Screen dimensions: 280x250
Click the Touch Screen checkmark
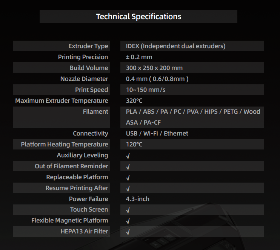[x=128, y=210]
